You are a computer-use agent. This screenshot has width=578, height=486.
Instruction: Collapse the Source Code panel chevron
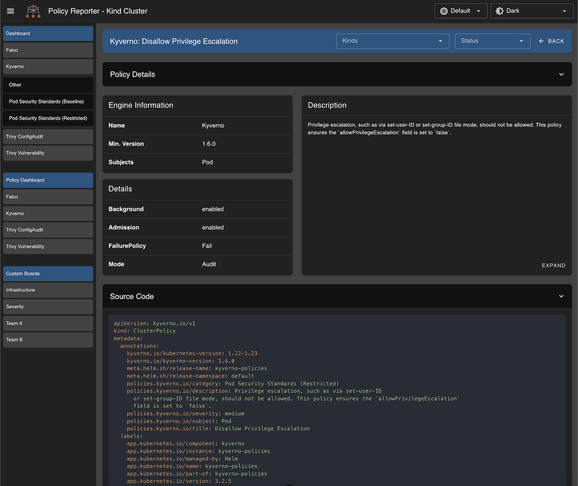click(x=561, y=296)
